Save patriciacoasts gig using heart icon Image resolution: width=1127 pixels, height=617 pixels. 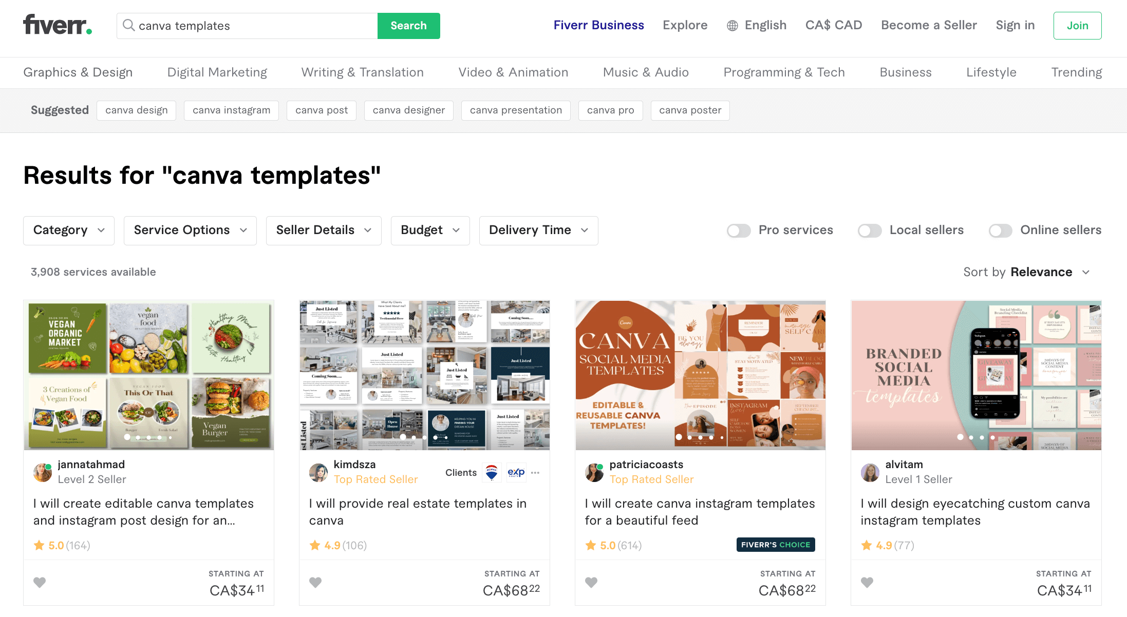pyautogui.click(x=591, y=582)
